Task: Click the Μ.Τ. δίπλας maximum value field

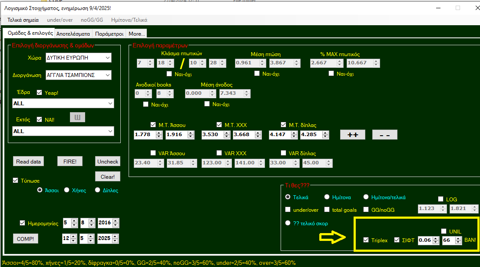Action: tap(311, 135)
